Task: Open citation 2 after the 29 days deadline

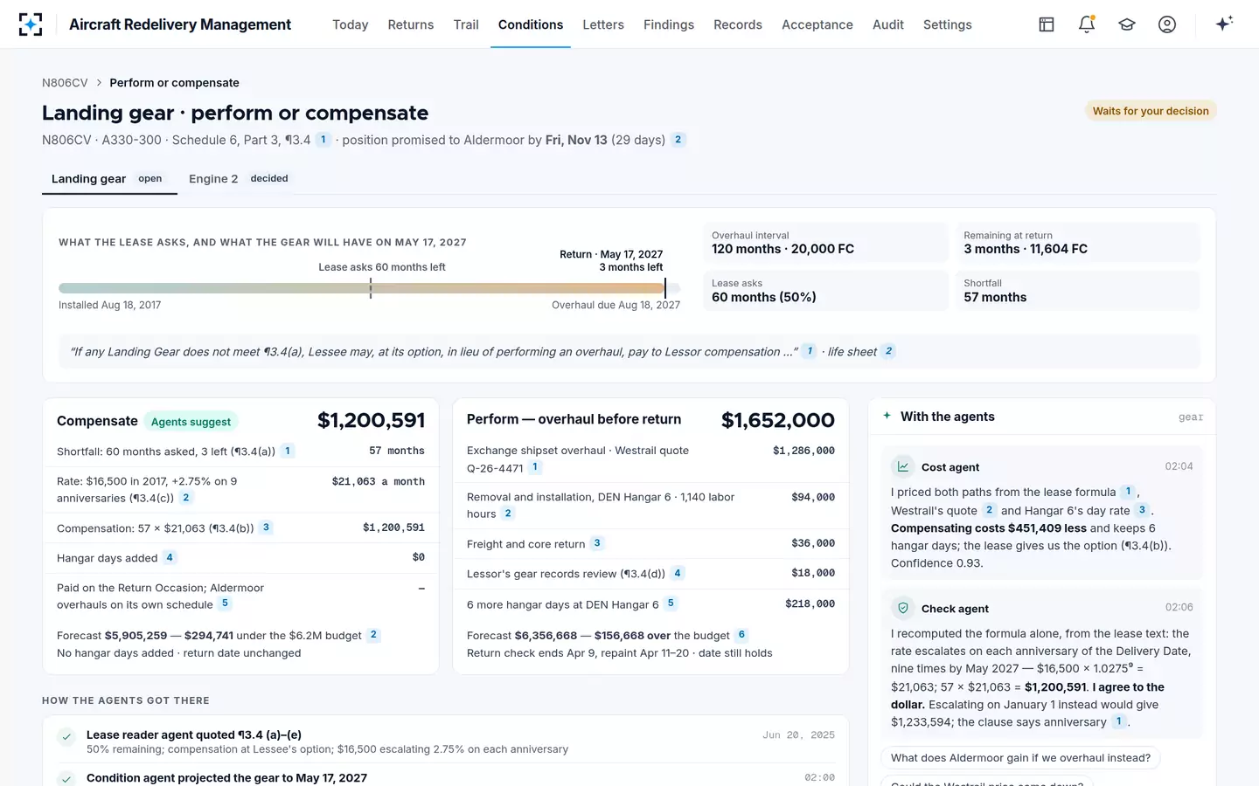Action: [x=678, y=140]
